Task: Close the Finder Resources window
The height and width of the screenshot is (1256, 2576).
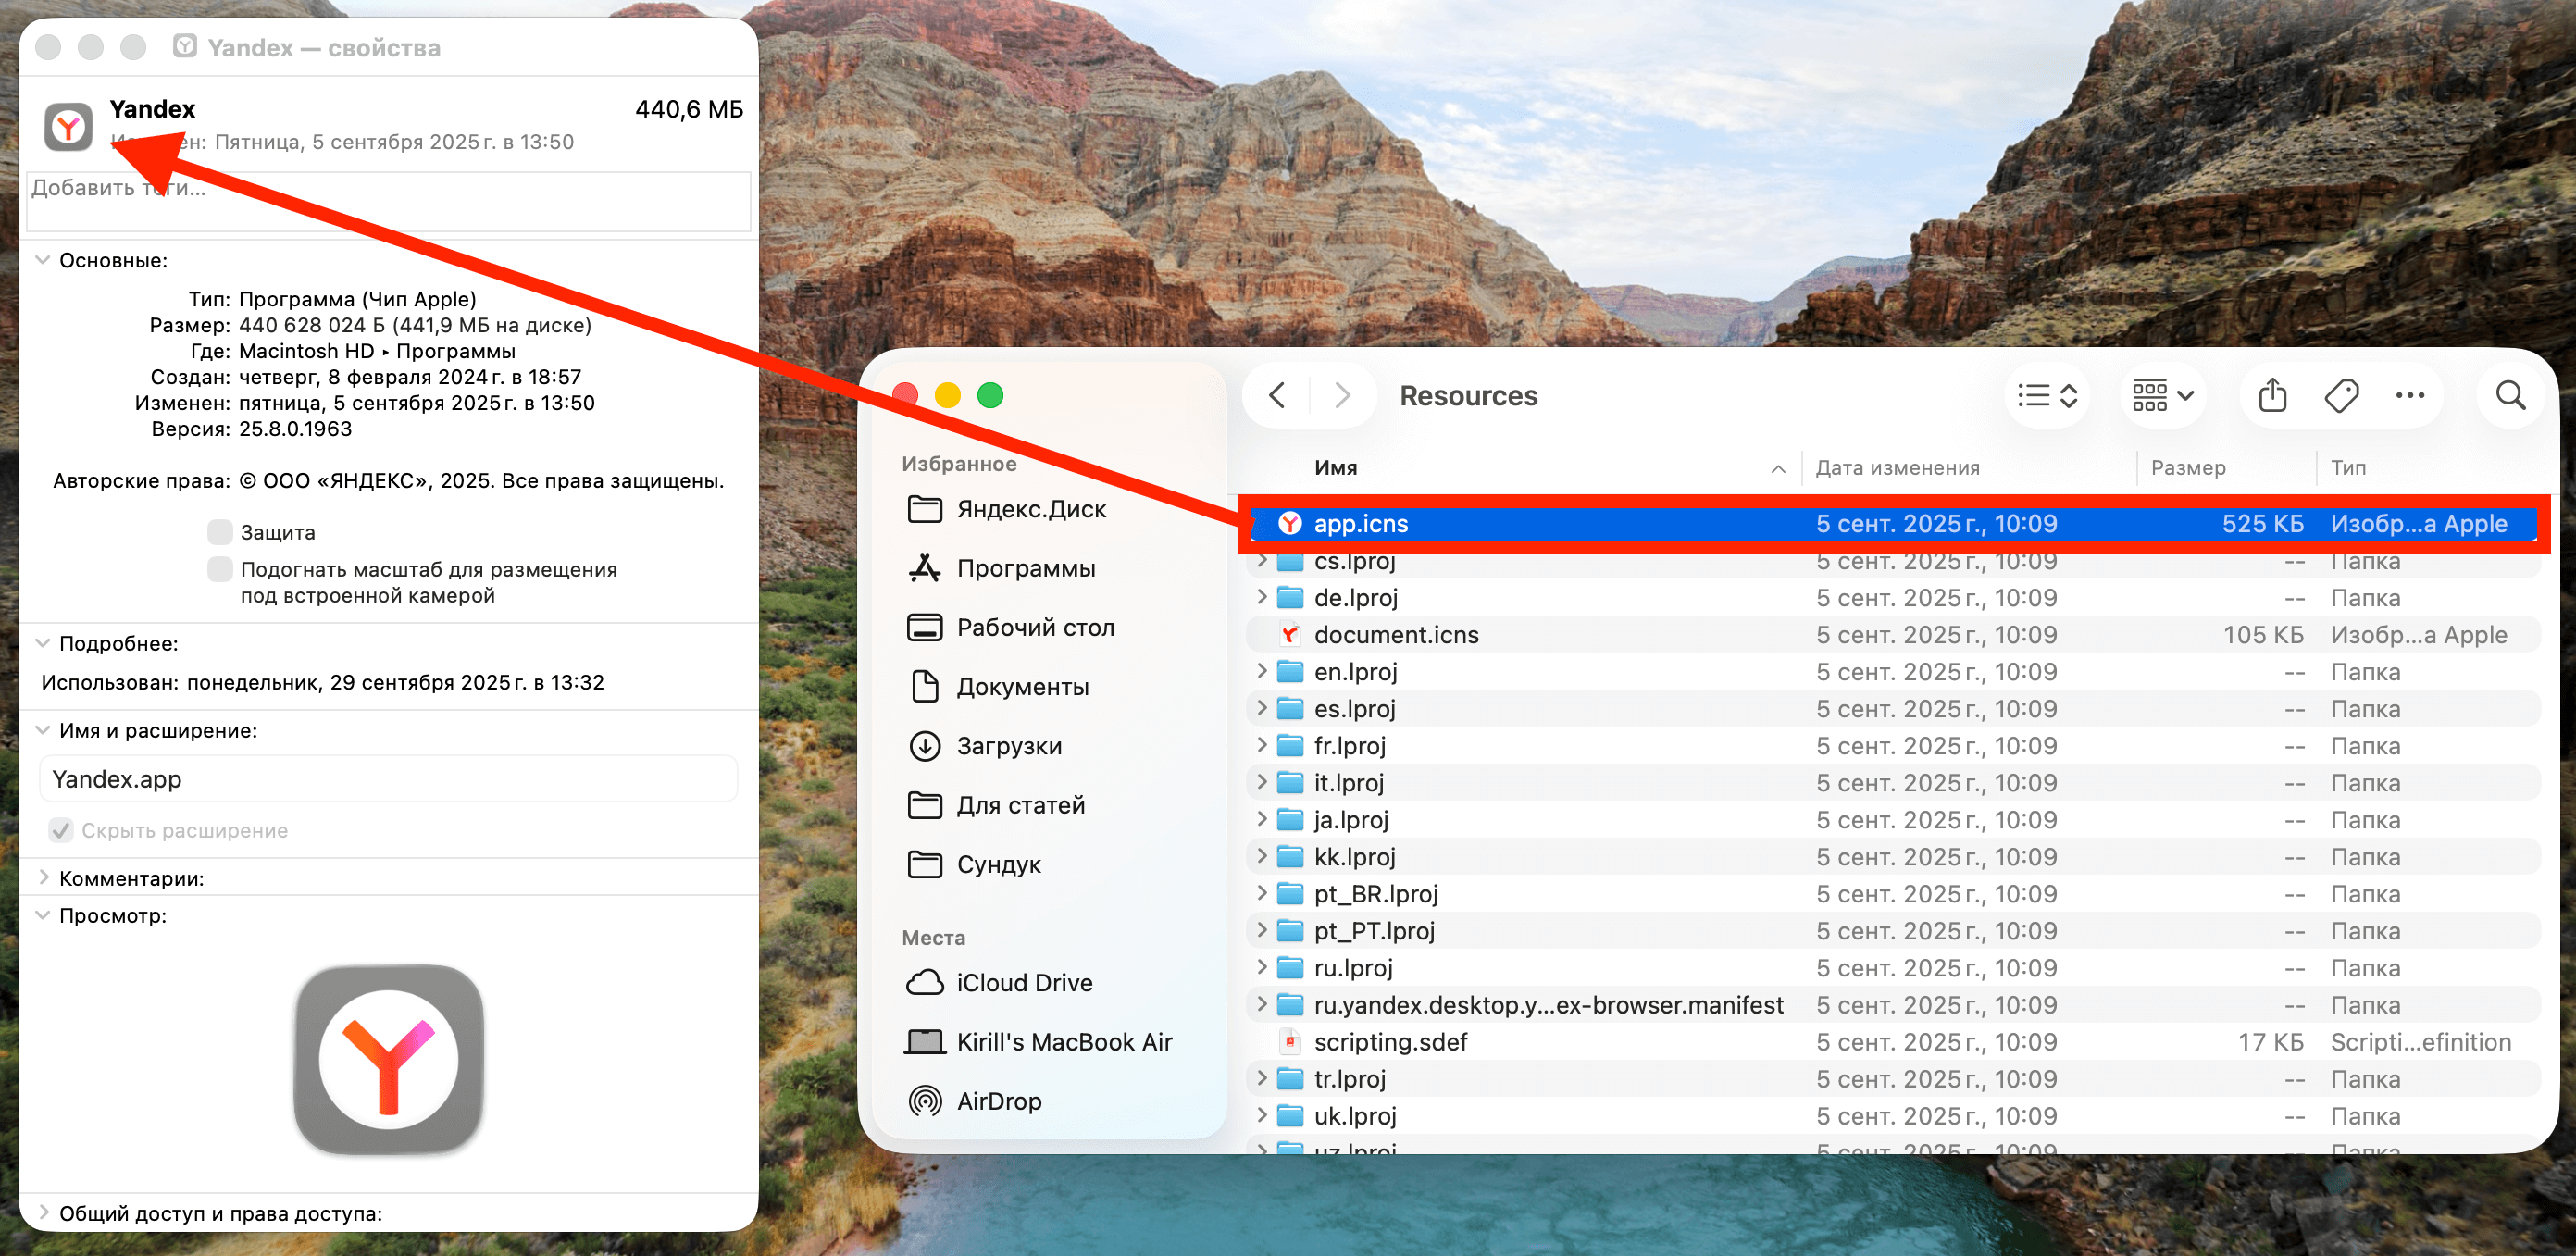Action: point(906,395)
